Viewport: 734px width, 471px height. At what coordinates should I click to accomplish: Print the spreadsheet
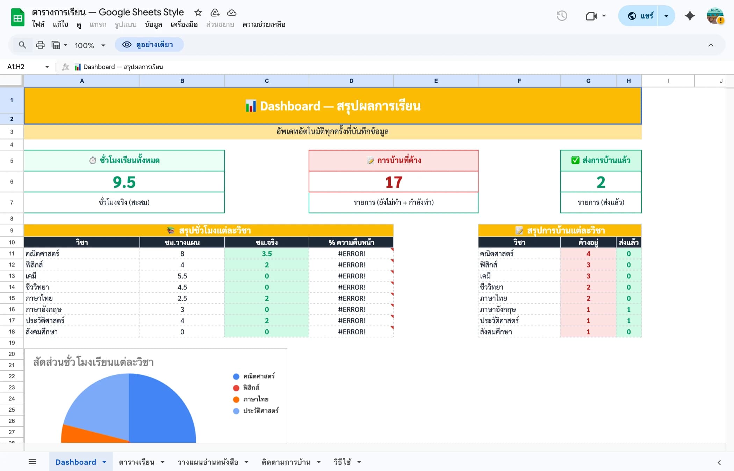pos(40,45)
